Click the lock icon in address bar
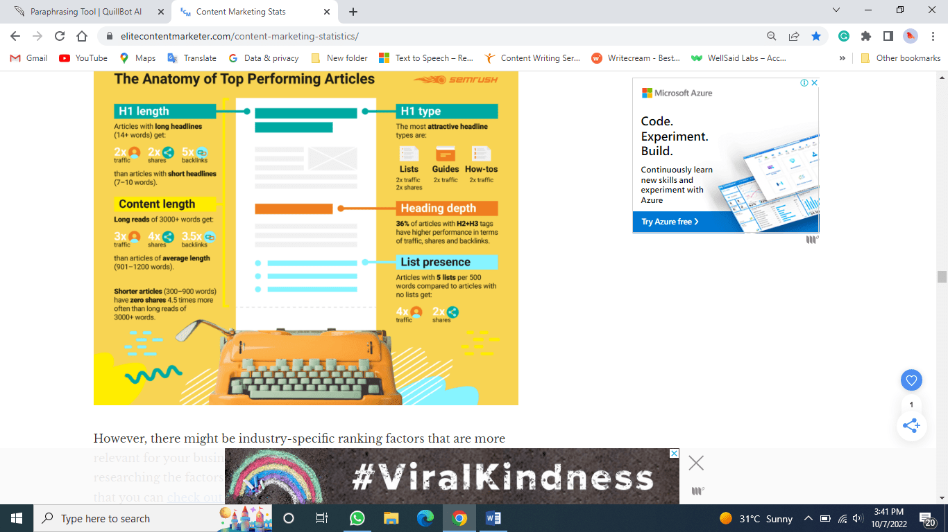This screenshot has height=532, width=948. [110, 36]
